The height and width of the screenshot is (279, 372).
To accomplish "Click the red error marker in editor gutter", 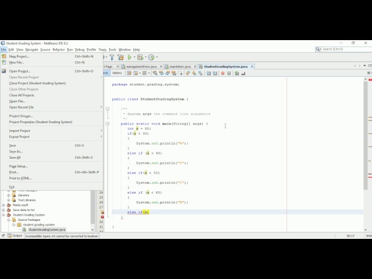I will point(102,217).
